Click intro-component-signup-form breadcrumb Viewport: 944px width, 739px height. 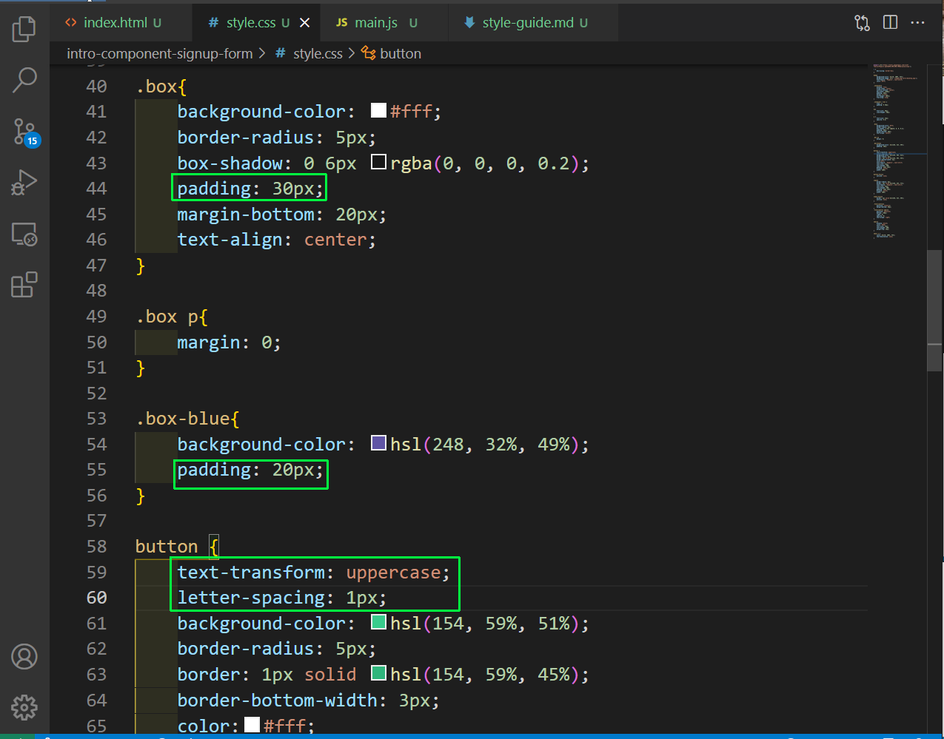(x=159, y=54)
